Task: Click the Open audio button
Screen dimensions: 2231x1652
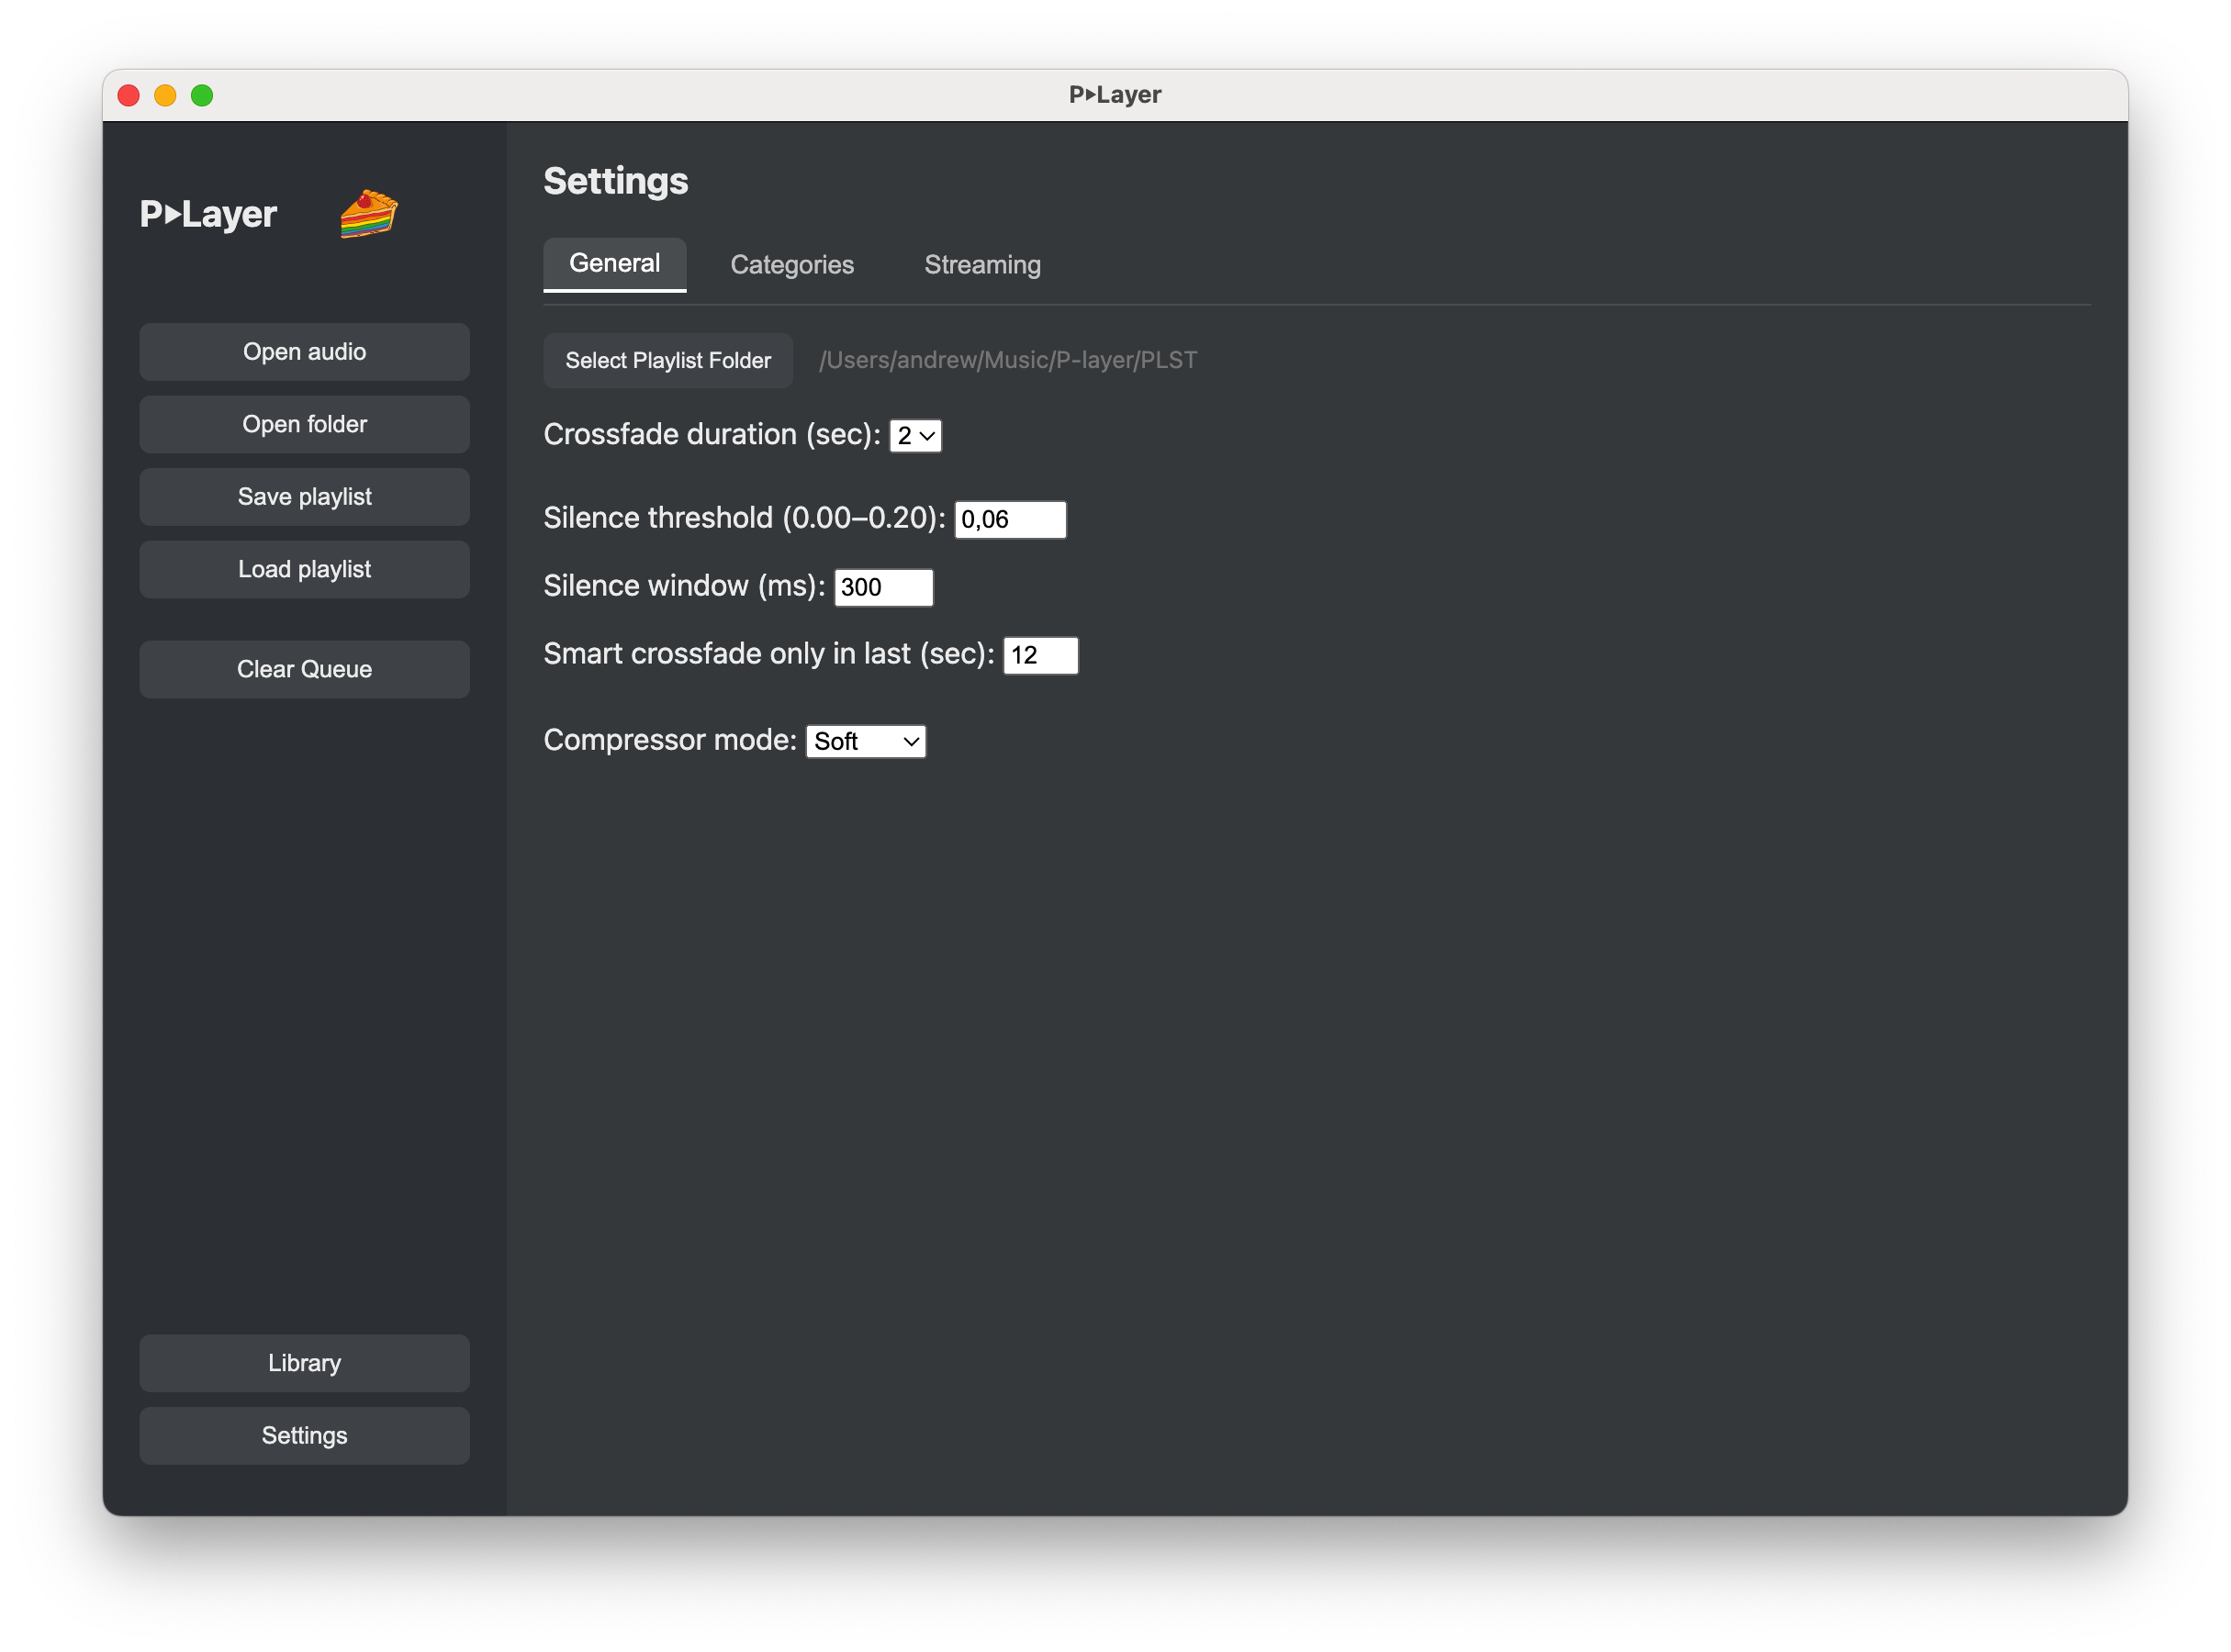Action: 303,351
